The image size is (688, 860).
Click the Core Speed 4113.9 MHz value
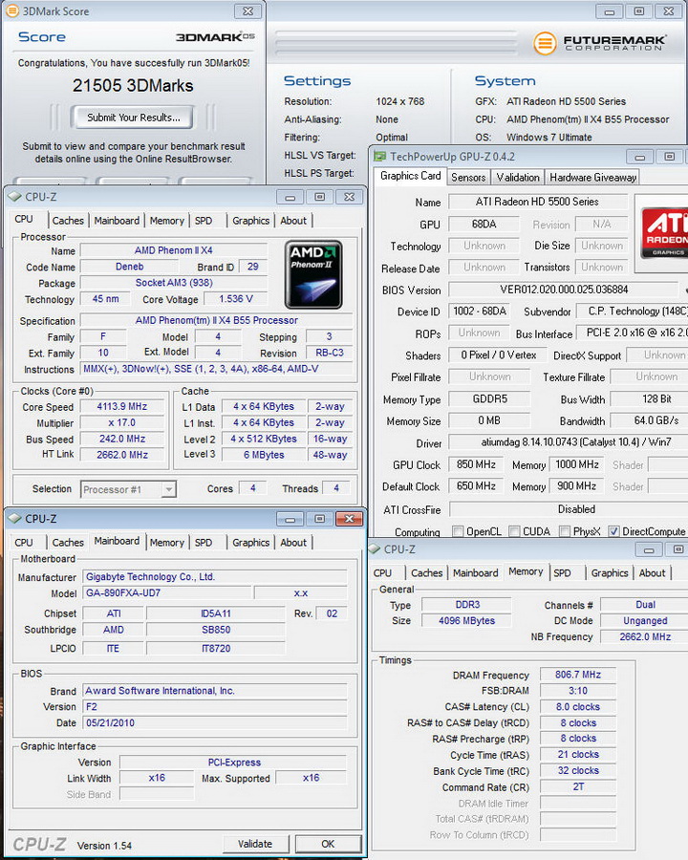[122, 406]
